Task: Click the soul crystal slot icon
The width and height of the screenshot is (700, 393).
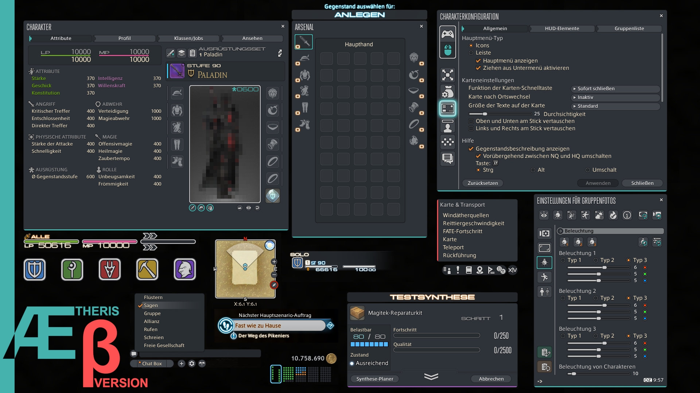Action: (x=273, y=196)
